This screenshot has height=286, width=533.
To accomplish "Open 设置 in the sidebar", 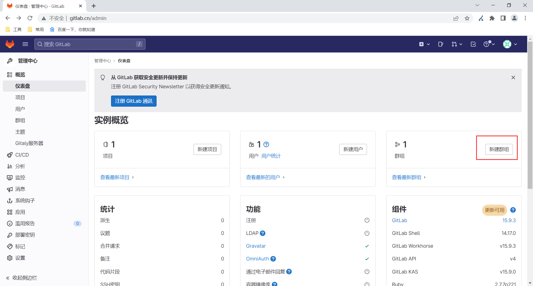I will [44, 258].
